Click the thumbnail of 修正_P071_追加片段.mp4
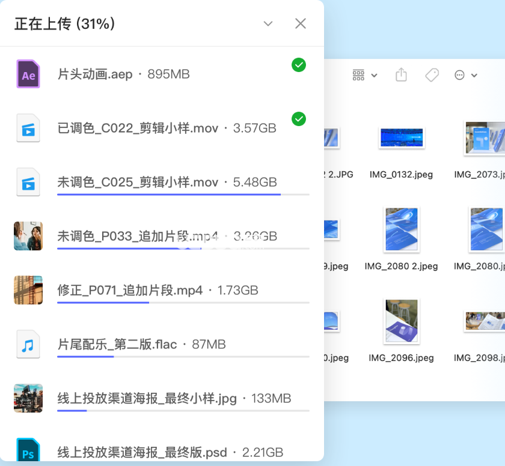Image resolution: width=505 pixels, height=466 pixels. (28, 290)
